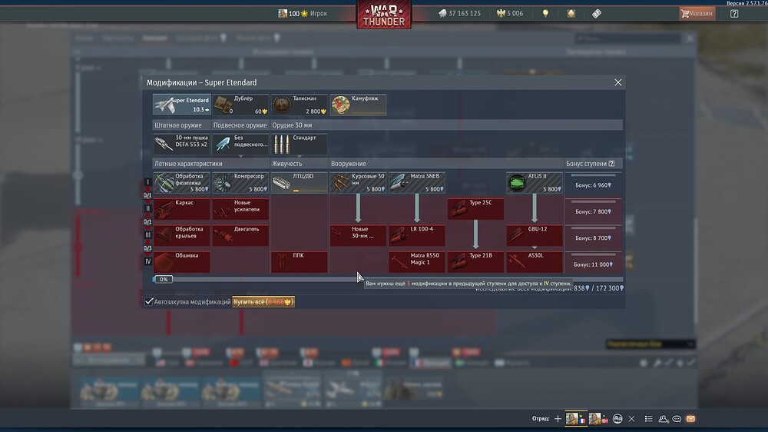Select Matra R550 Magic 1 missile
This screenshot has height=432, width=768.
click(417, 261)
